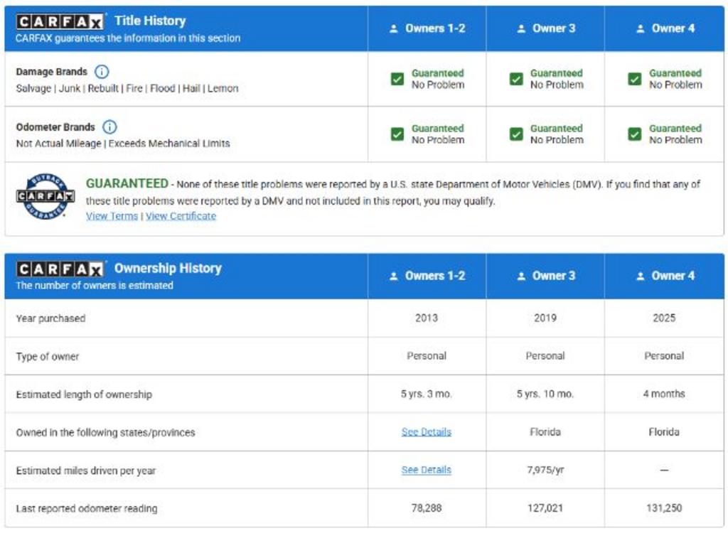
Task: Click the 4 months ownership value
Action: 664,394
